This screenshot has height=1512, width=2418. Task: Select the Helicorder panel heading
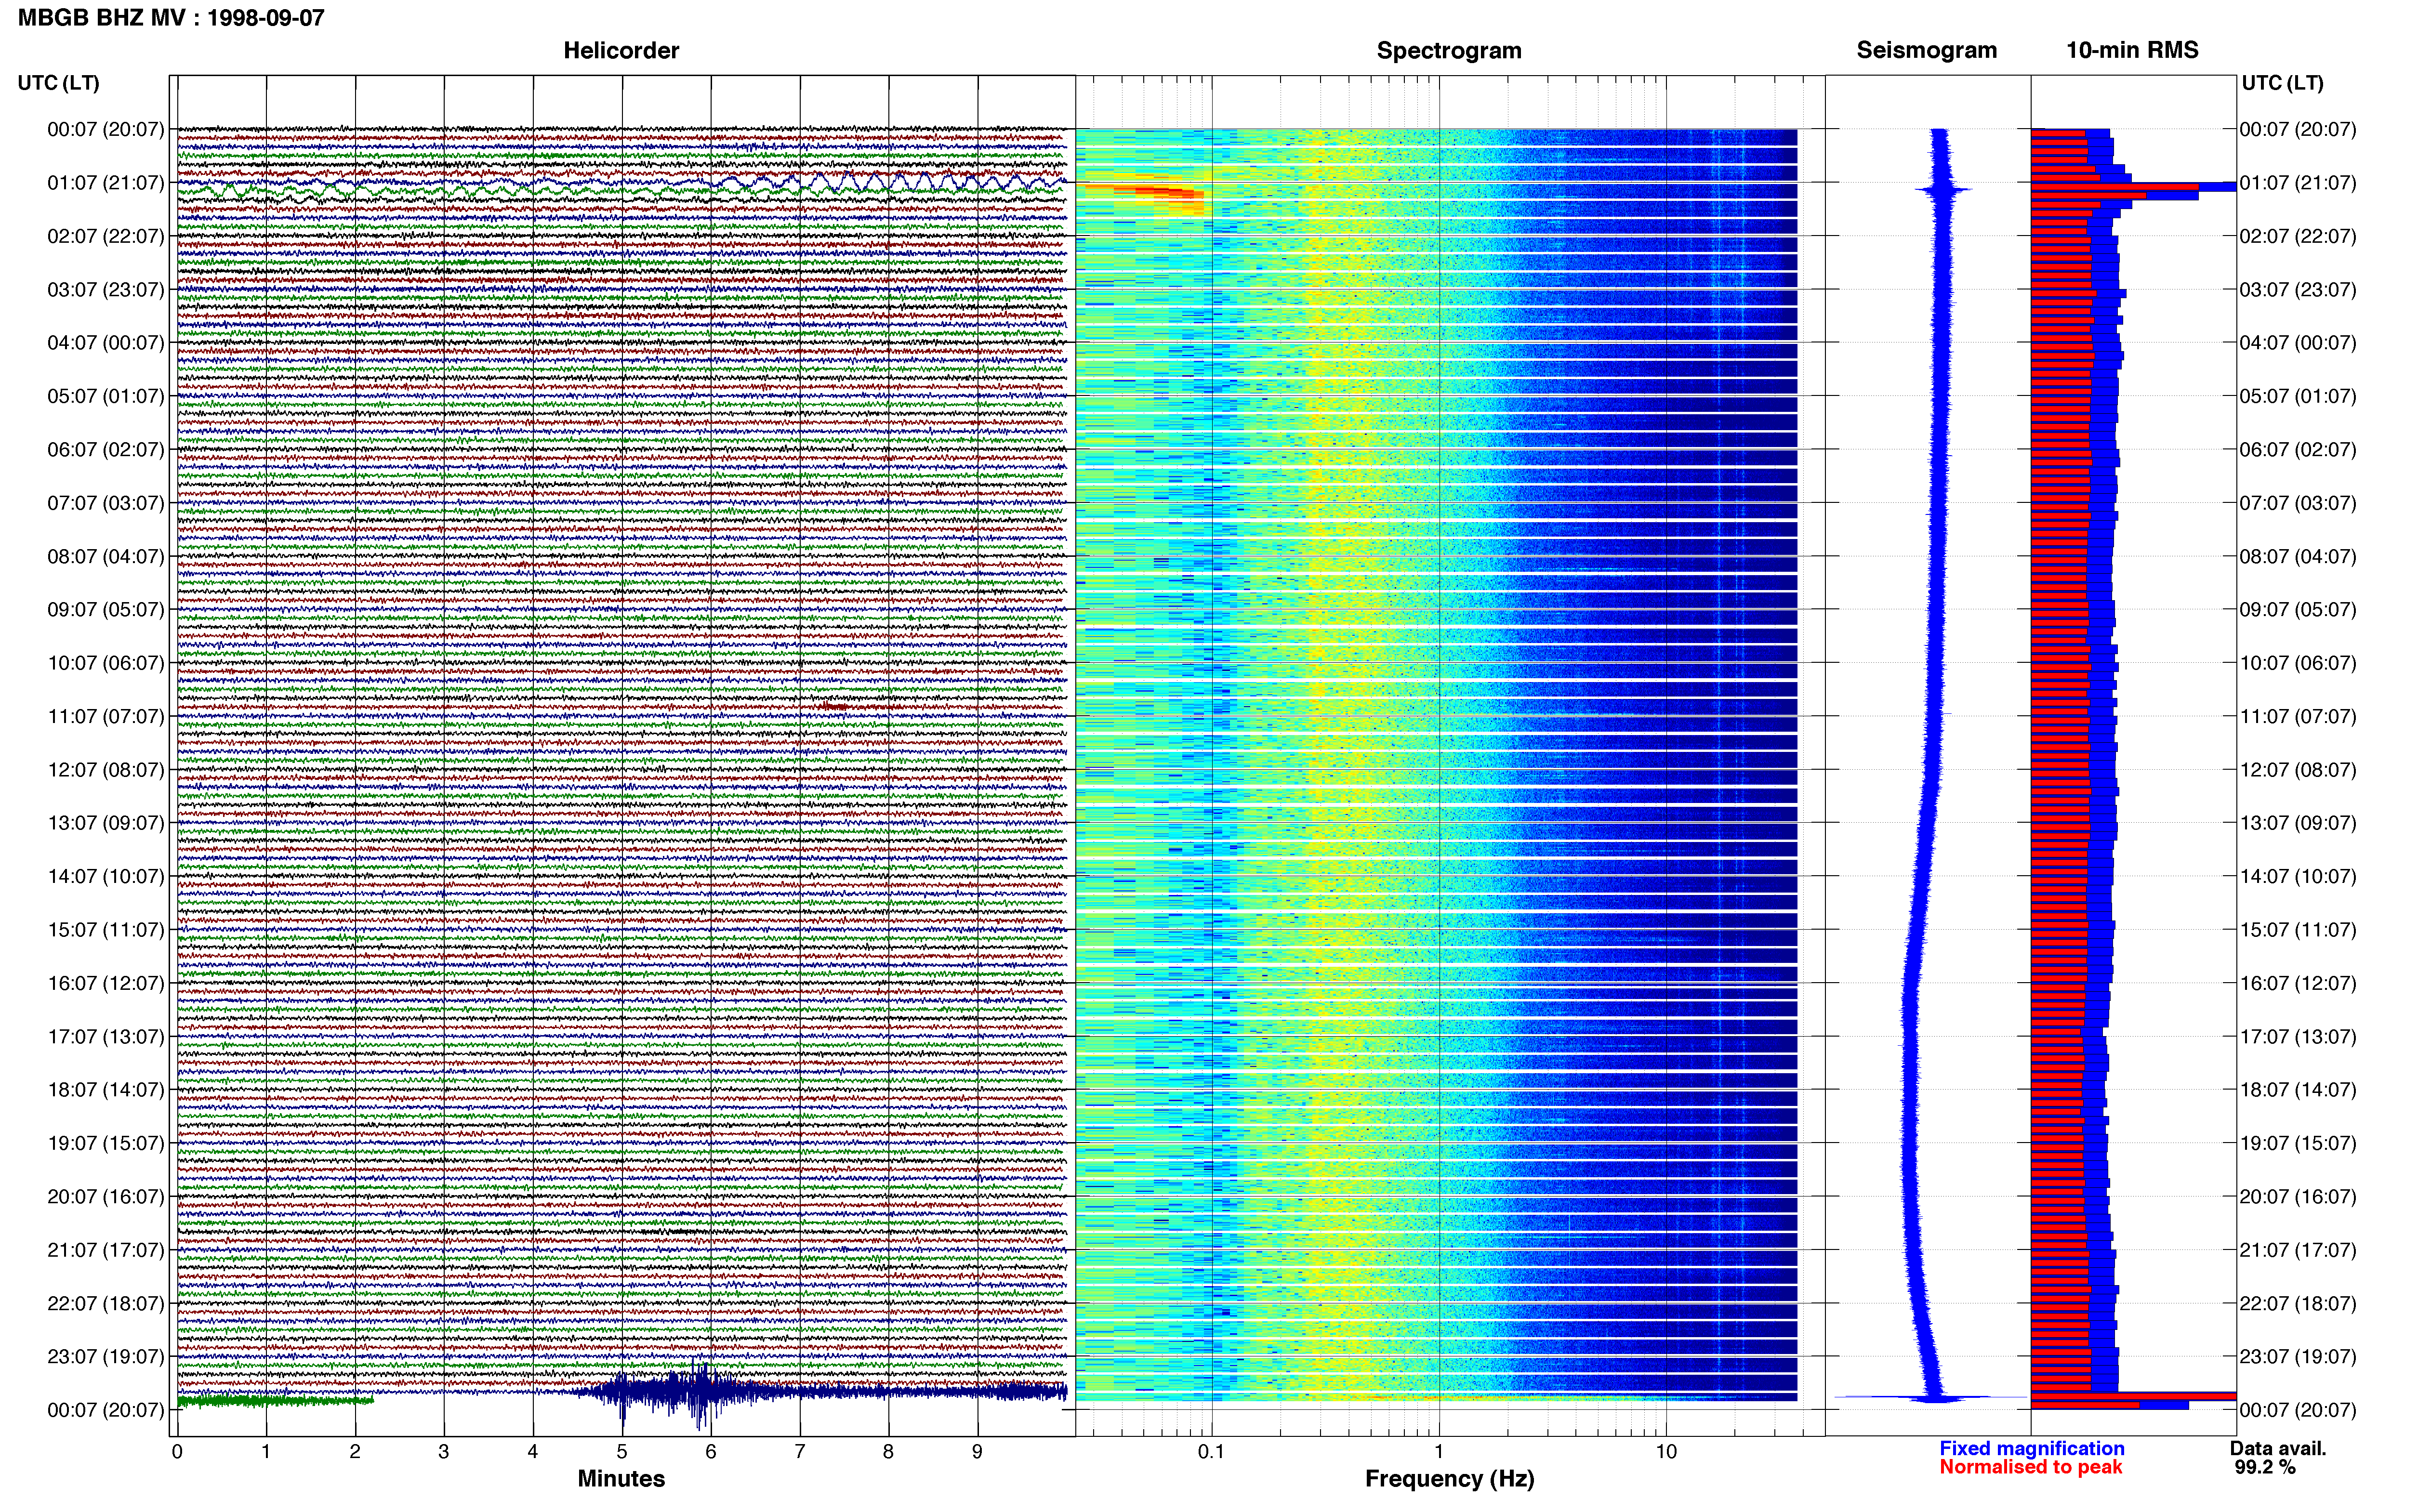pos(621,50)
